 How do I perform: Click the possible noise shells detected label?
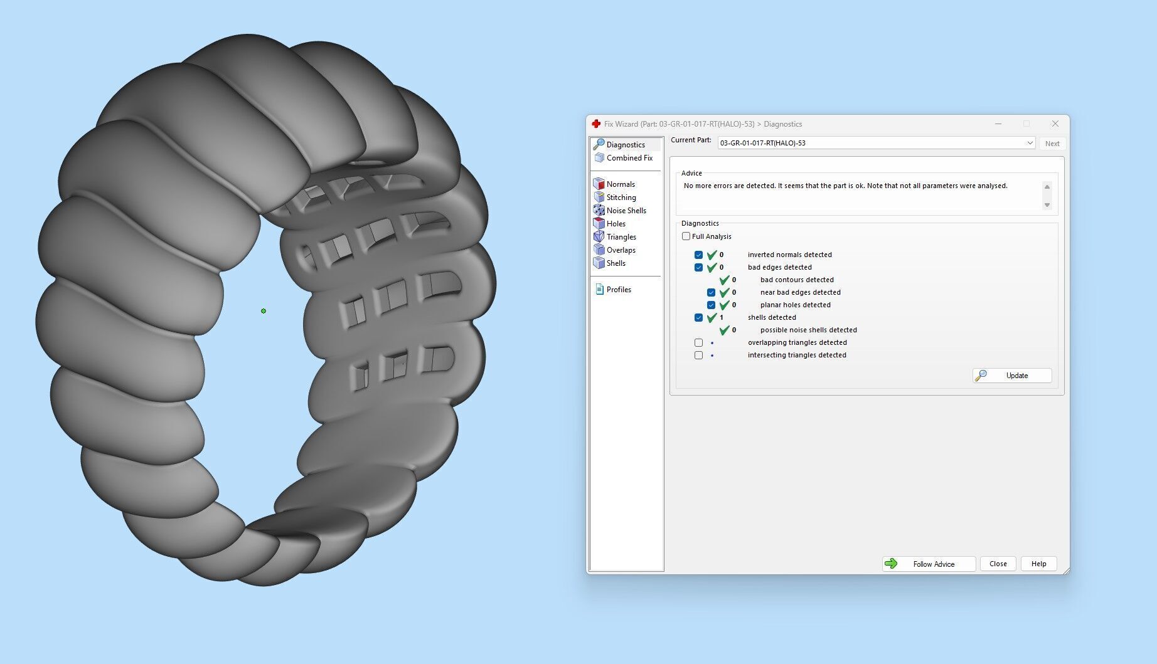[x=809, y=330]
